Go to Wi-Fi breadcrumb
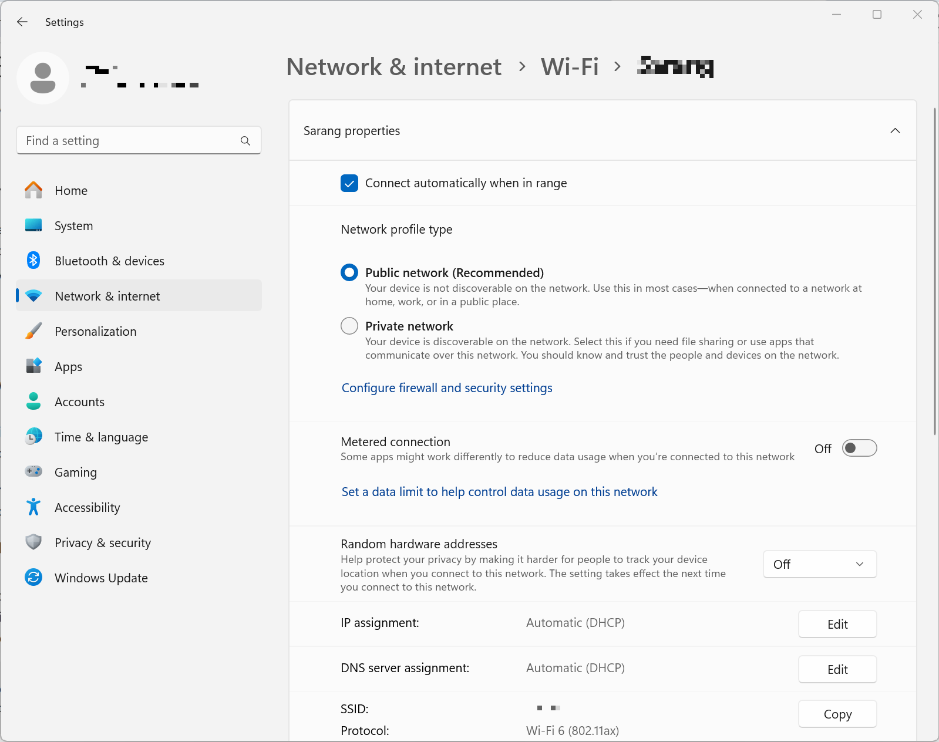 [x=570, y=67]
